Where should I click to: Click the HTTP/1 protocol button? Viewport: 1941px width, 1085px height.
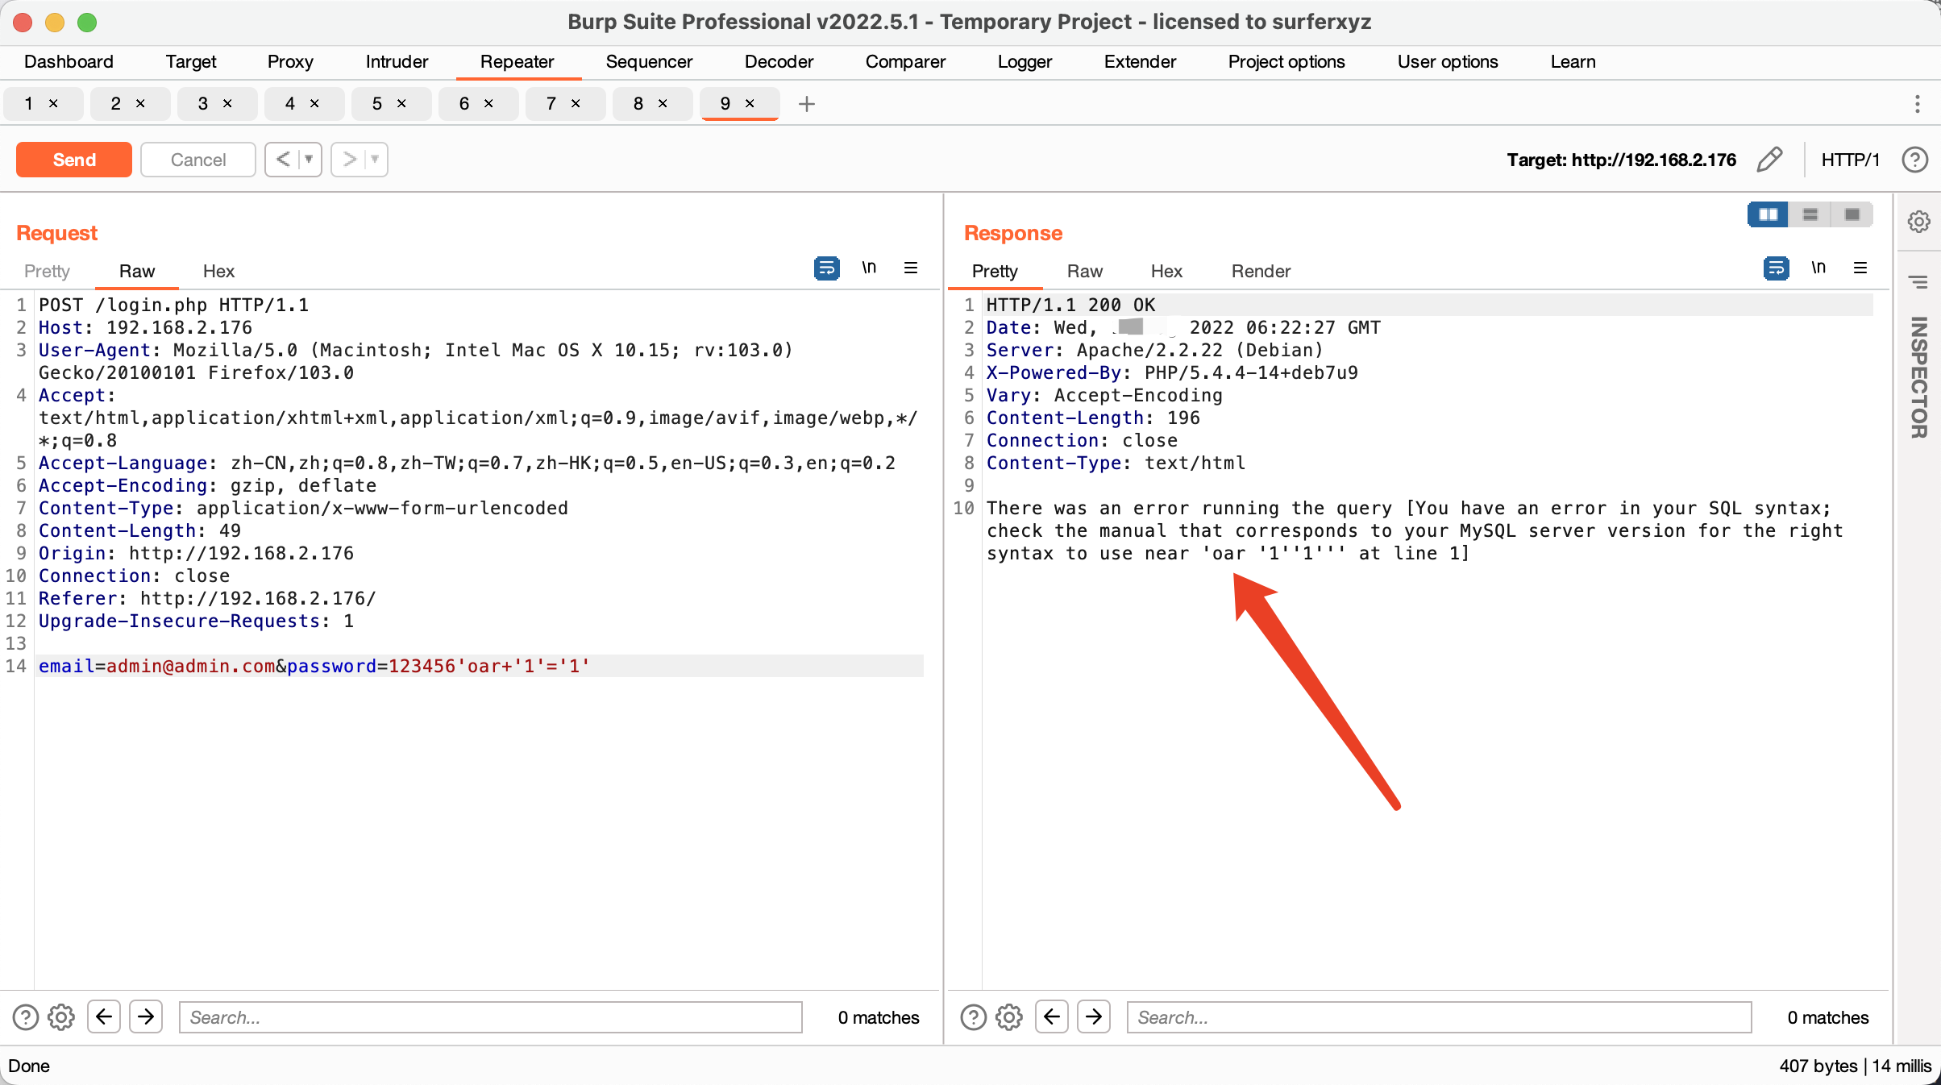point(1850,160)
